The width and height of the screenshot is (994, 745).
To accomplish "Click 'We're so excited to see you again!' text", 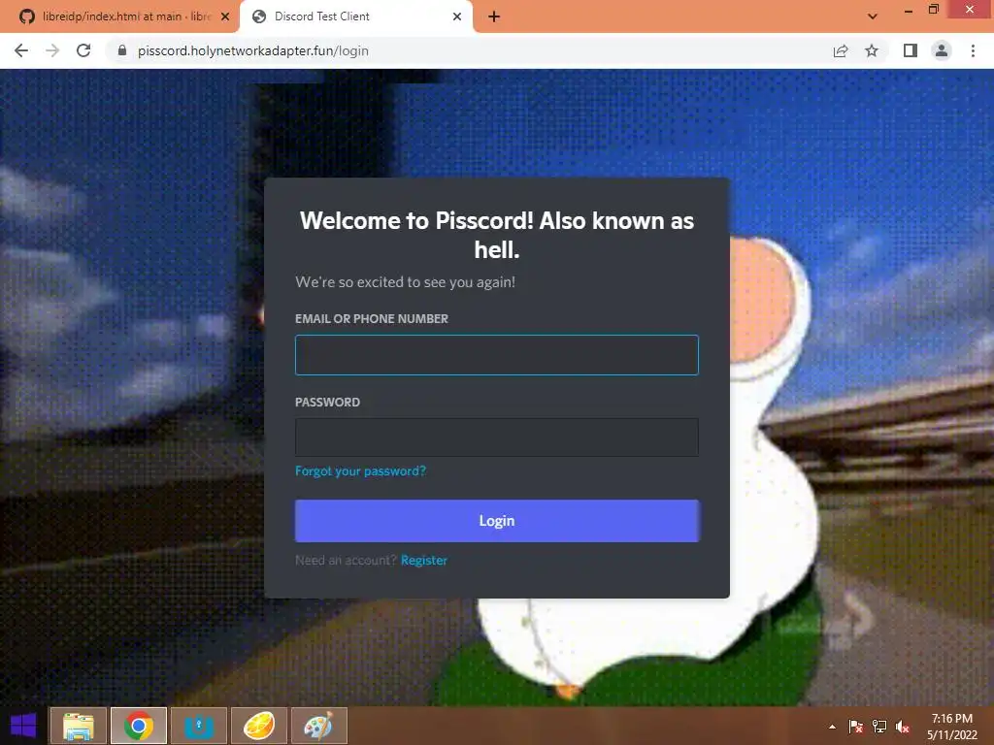I will [405, 282].
